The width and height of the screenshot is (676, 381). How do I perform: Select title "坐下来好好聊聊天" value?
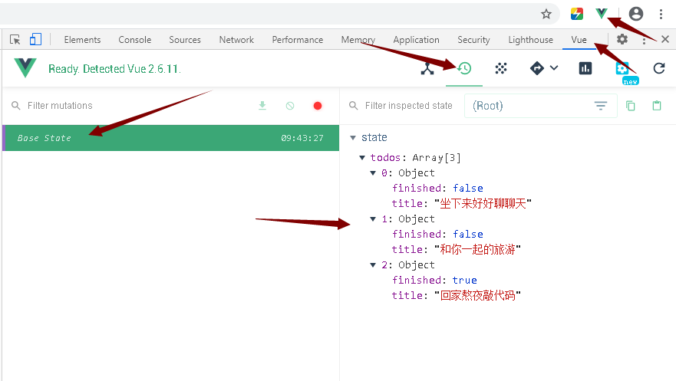click(483, 203)
